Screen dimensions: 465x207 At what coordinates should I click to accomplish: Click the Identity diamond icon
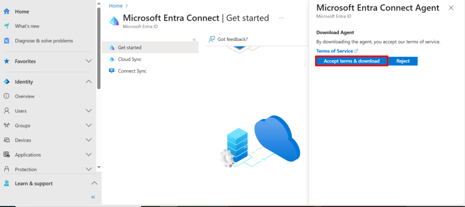coord(6,82)
